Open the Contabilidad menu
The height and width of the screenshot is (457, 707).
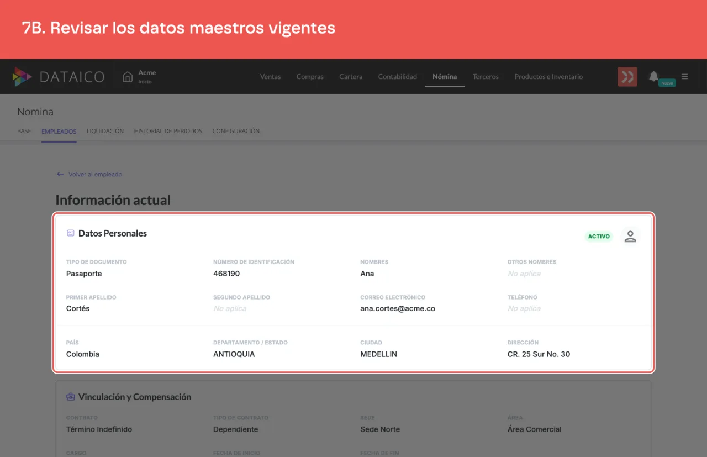398,77
